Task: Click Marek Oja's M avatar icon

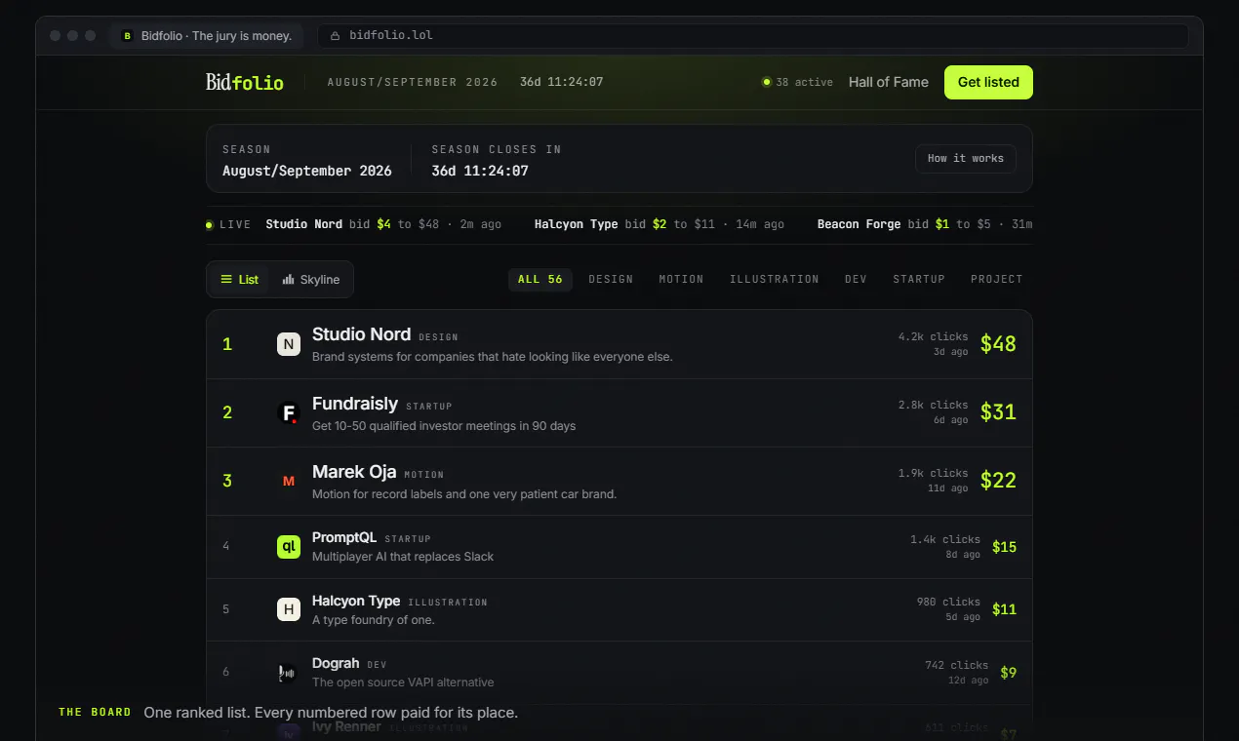Action: click(x=289, y=481)
